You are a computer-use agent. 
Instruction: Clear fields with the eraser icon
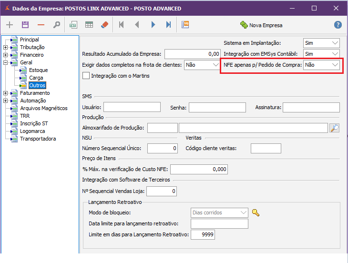pos(105,25)
